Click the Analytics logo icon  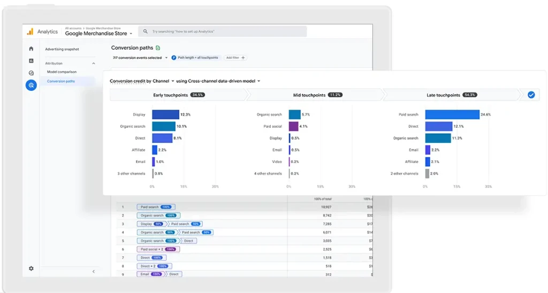click(30, 32)
